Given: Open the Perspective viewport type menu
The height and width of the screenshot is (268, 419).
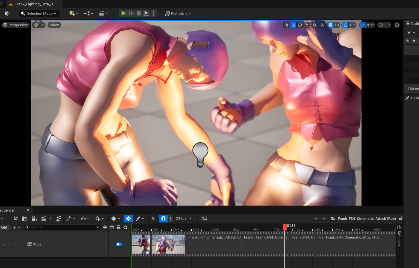Looking at the screenshot, I should (16, 25).
